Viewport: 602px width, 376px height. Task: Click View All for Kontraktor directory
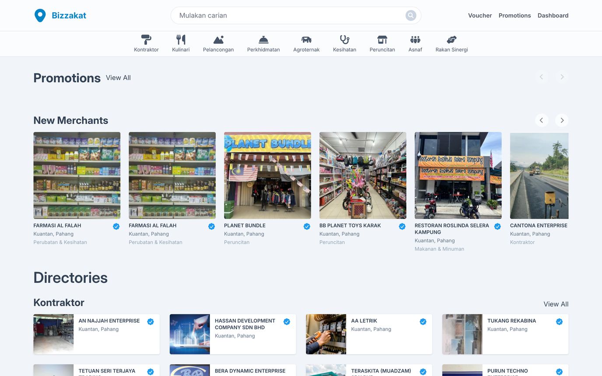tap(556, 304)
